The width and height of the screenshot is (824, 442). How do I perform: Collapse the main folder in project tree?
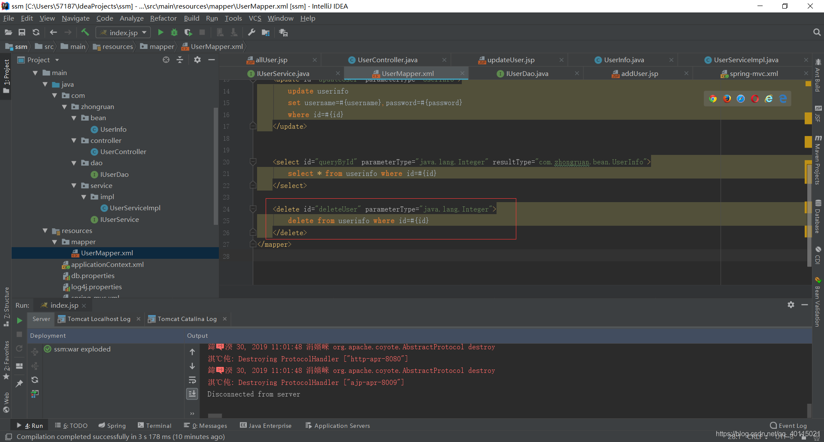coord(36,73)
